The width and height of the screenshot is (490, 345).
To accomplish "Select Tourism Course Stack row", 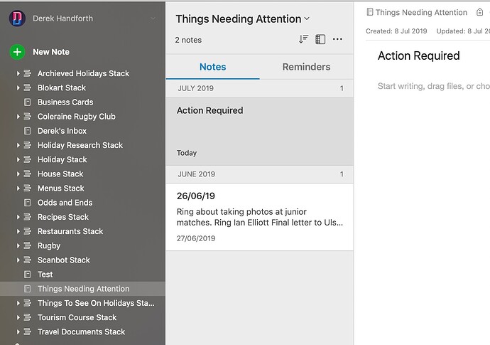I will tap(83, 317).
